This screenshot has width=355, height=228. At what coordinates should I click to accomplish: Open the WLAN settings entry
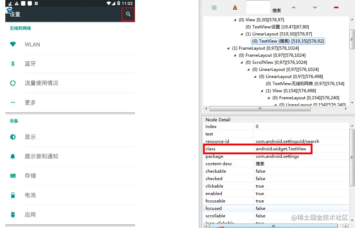tap(70, 44)
